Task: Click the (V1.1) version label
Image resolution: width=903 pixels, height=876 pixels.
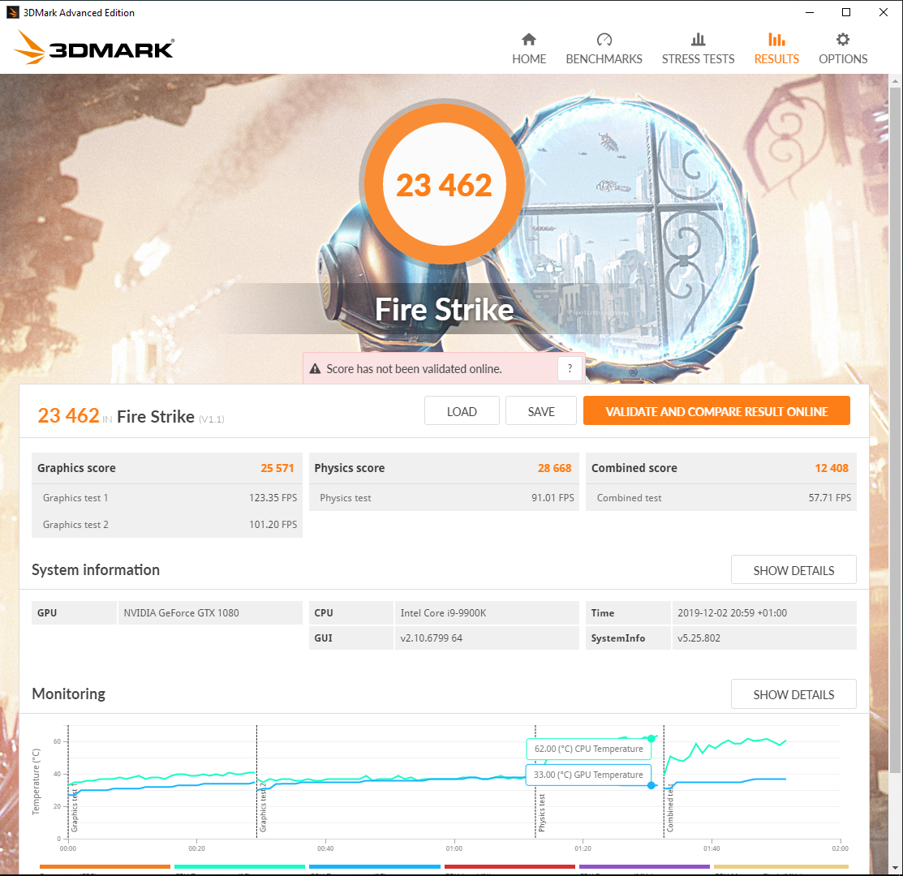Action: pos(212,419)
